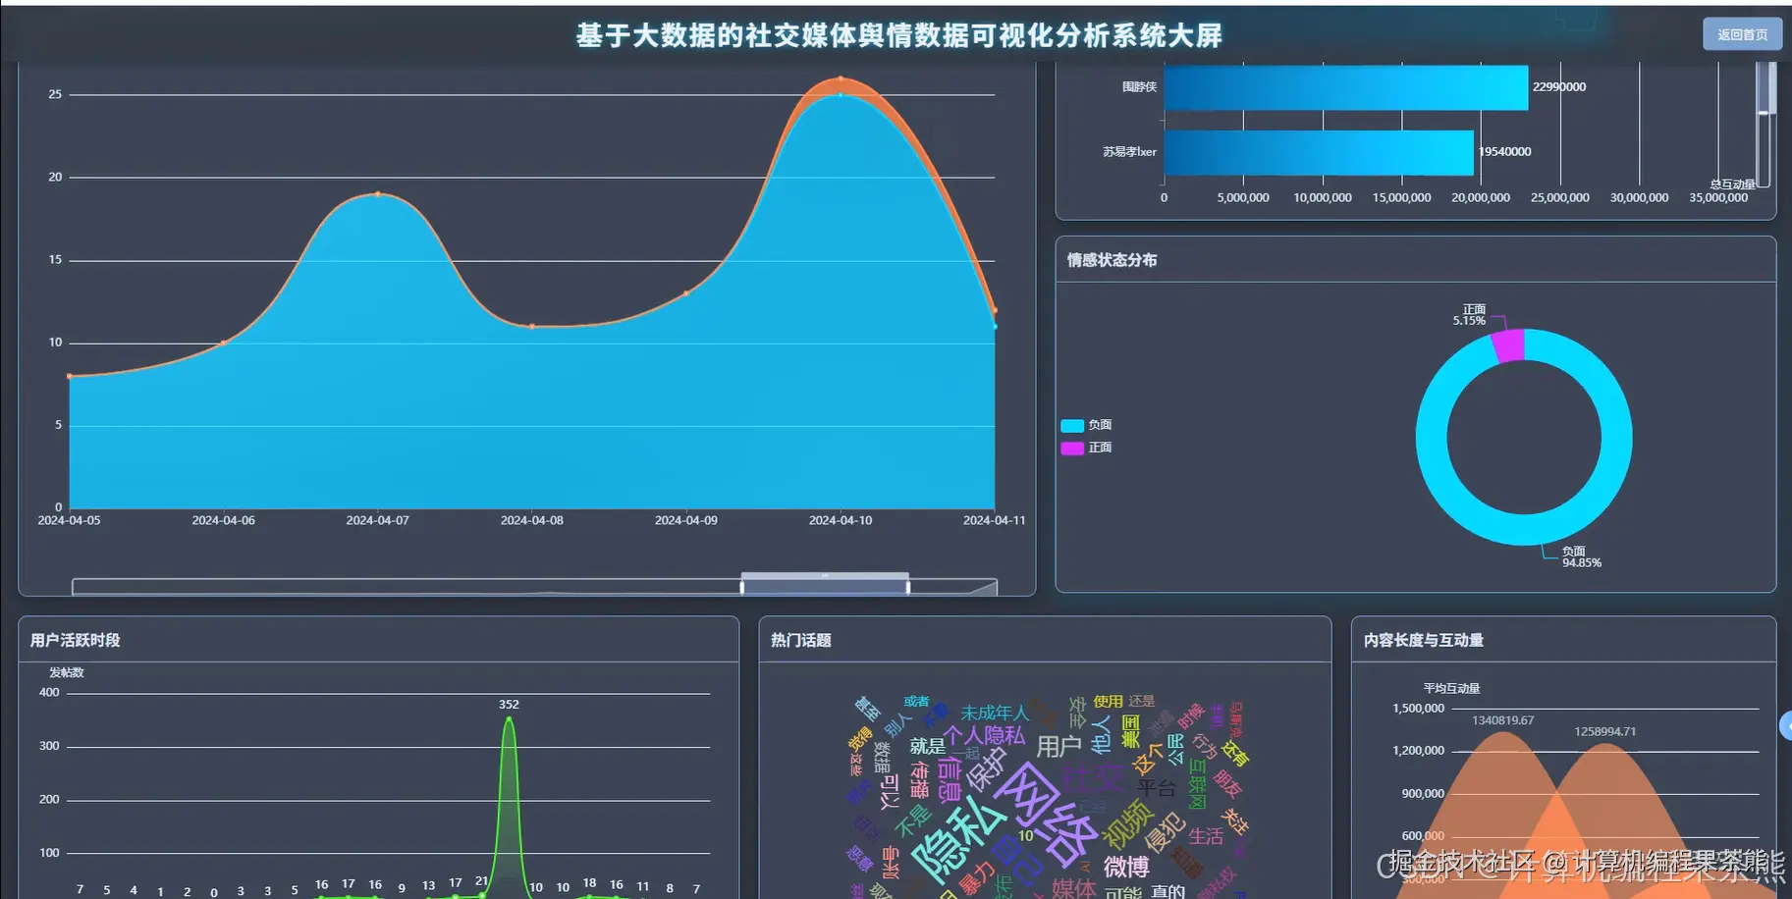Click the 负面 94.85% label on the donut
1792x899 pixels.
pyautogui.click(x=1580, y=556)
